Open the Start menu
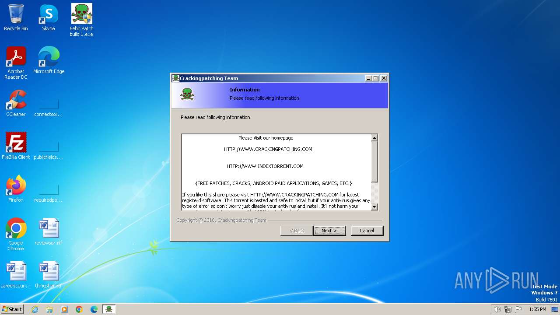The height and width of the screenshot is (315, 560). pyautogui.click(x=12, y=309)
